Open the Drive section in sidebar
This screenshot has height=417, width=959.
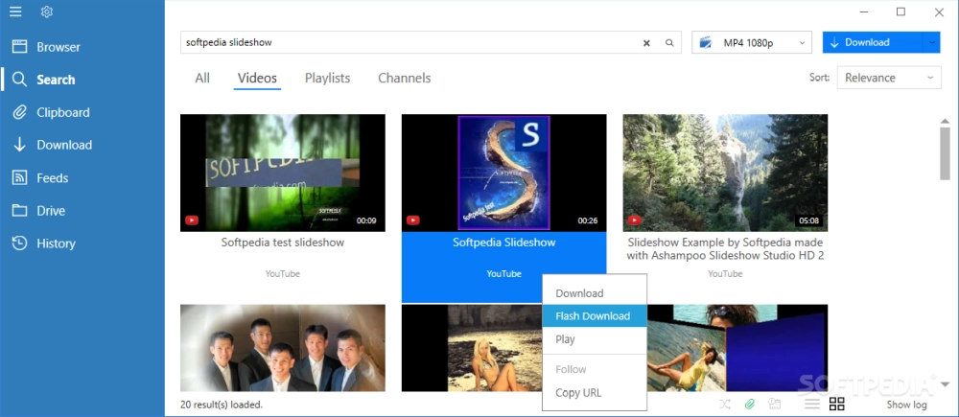point(51,211)
